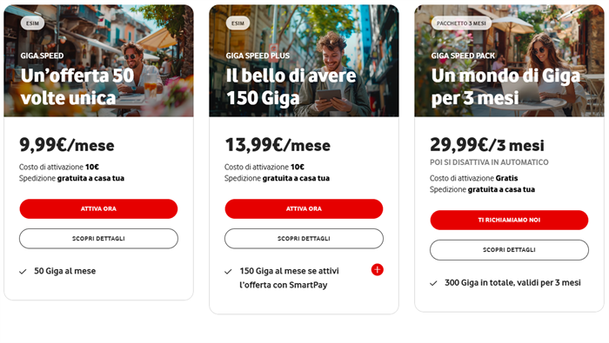Image resolution: width=609 pixels, height=343 pixels.
Task: Select the Pacchetto 3 Mesi badge
Action: coord(461,23)
